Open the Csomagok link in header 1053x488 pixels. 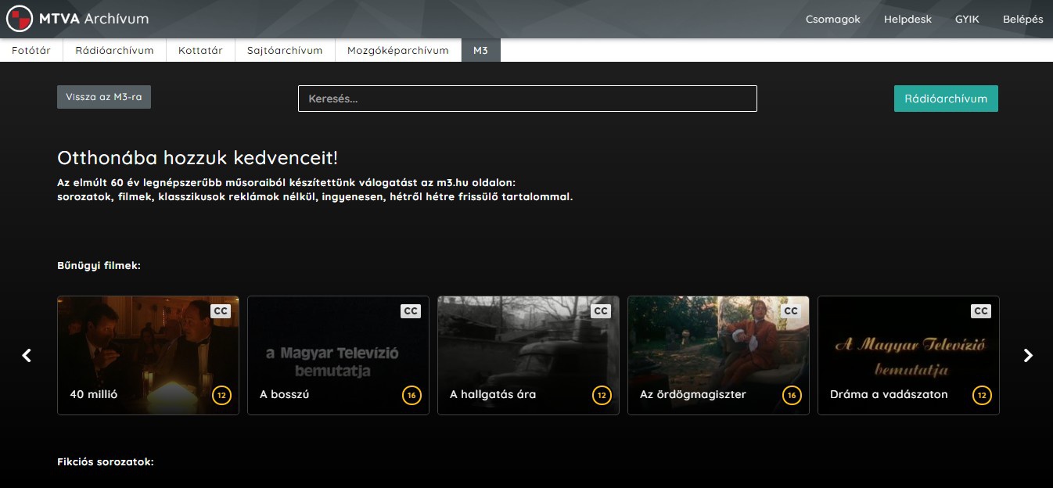click(x=832, y=20)
